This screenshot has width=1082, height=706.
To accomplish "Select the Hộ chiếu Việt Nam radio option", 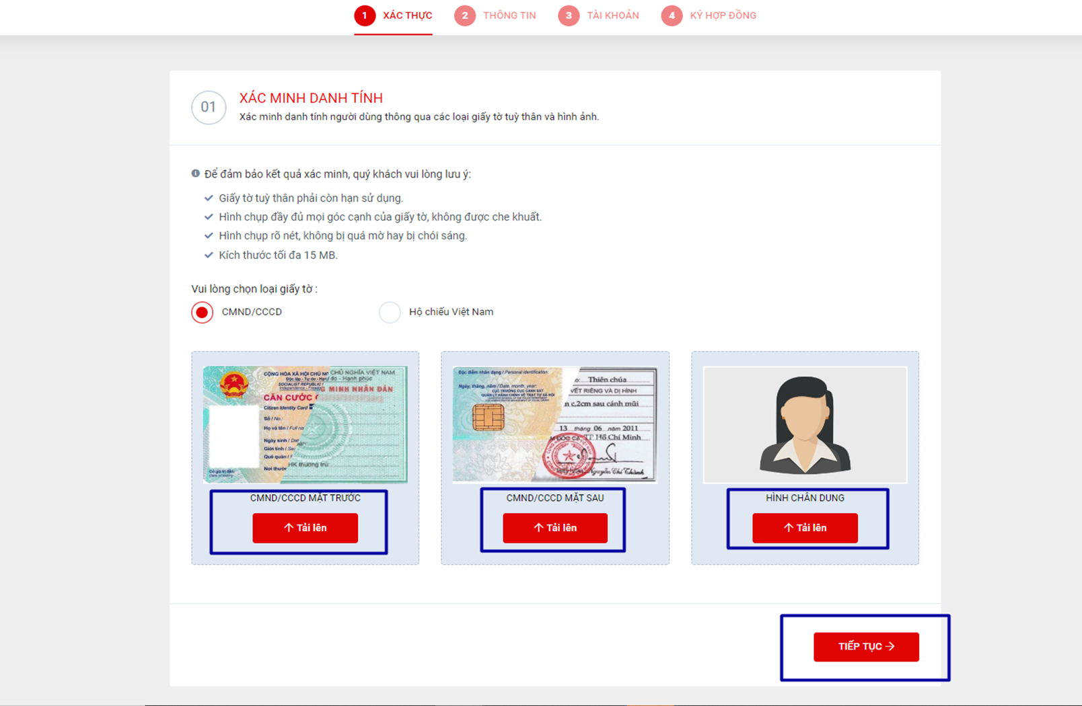I will [x=390, y=312].
